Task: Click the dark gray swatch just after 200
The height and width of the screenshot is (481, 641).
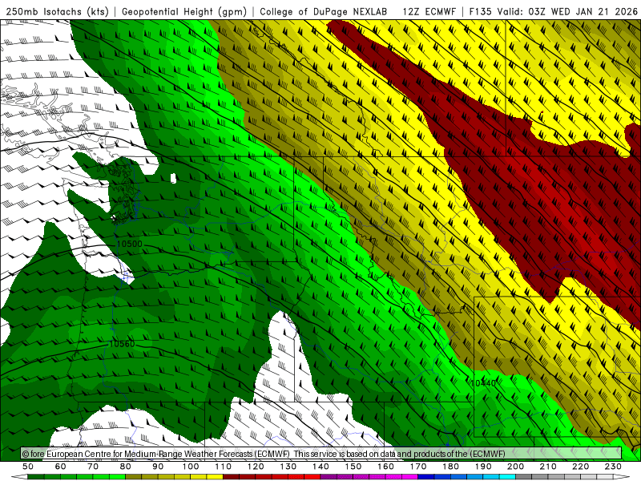Action: [x=523, y=475]
